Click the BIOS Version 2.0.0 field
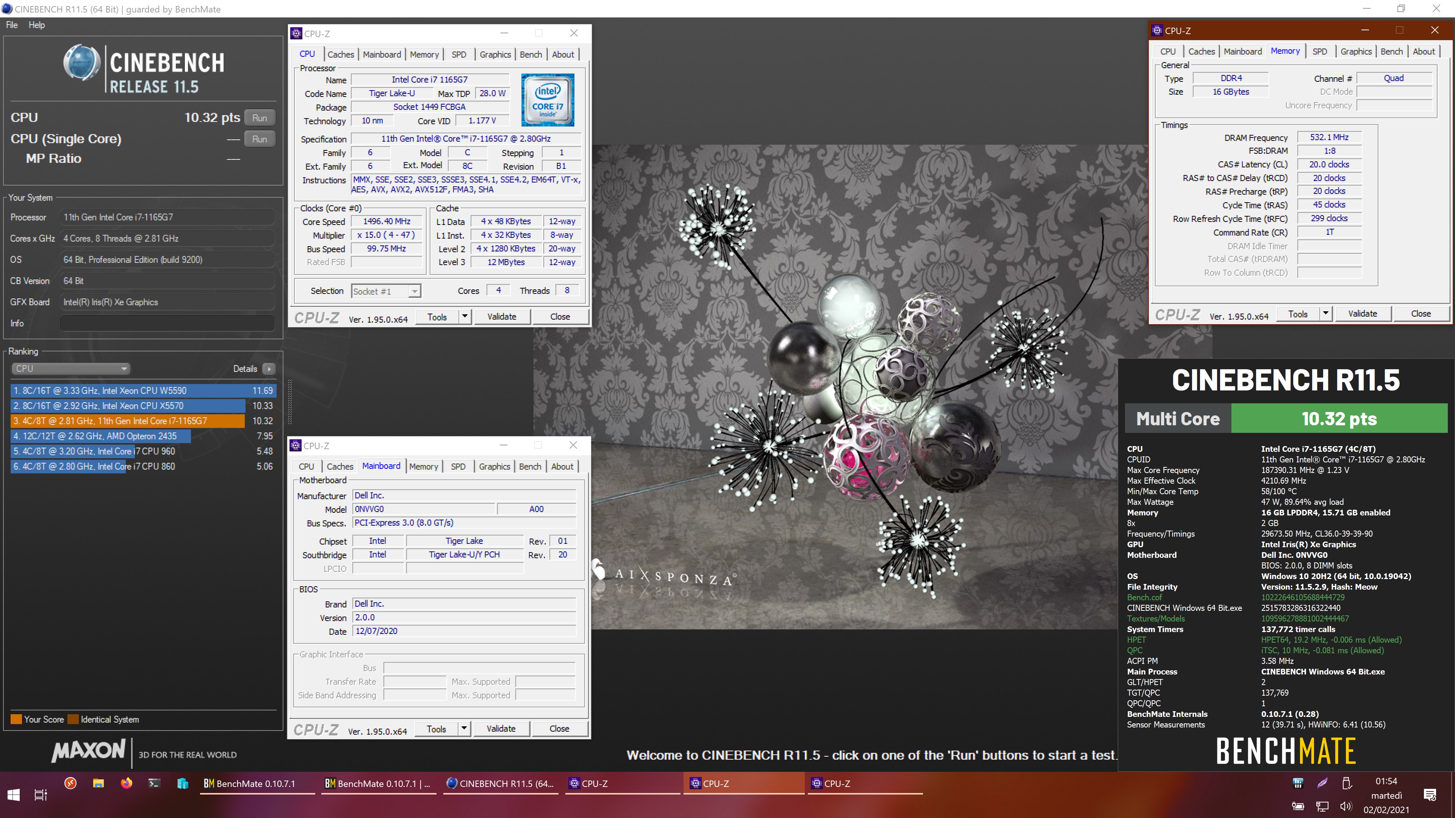1455x818 pixels. coord(464,618)
